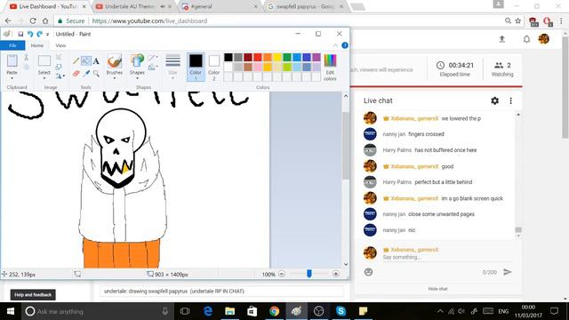Pick the green color swatch
The height and width of the screenshot is (320, 569).
point(287,57)
